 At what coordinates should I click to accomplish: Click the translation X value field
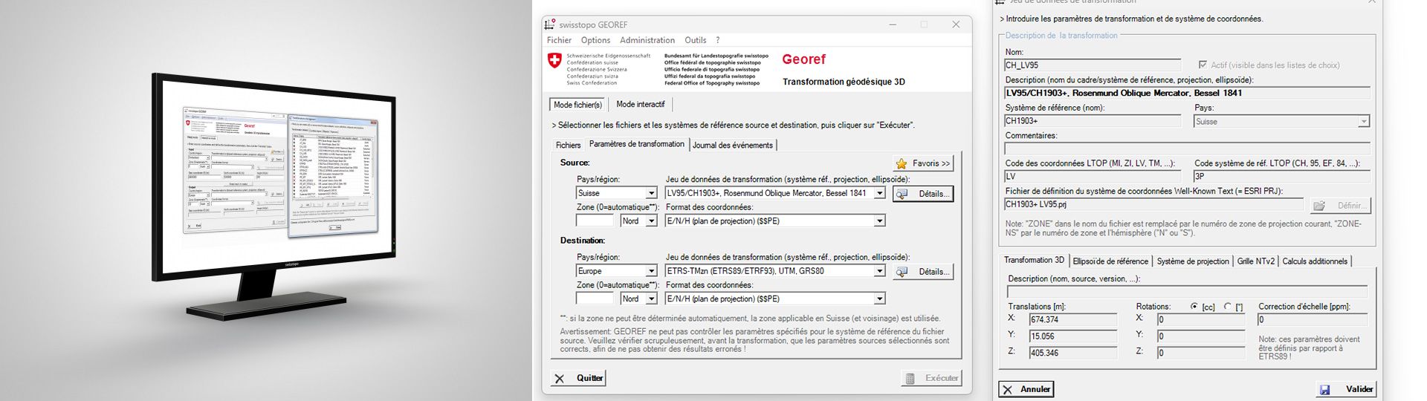tap(1072, 320)
